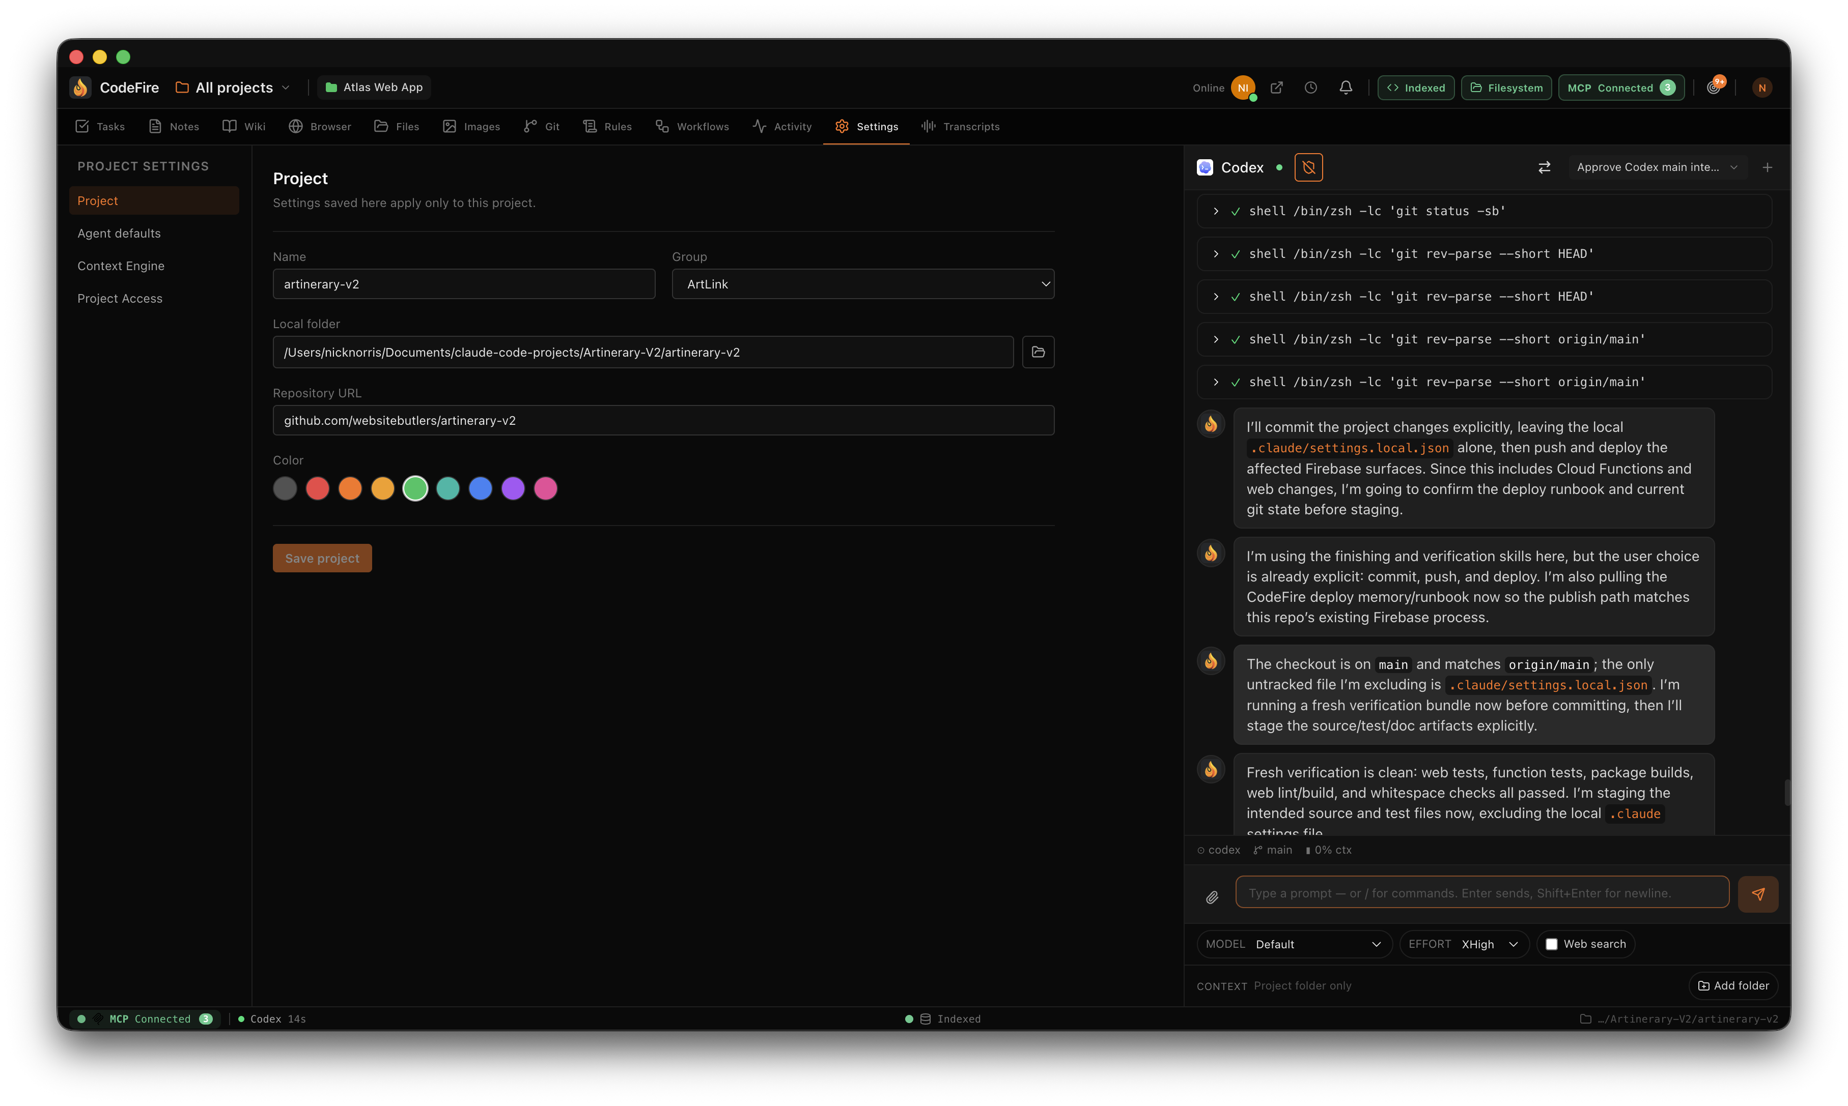1848x1106 pixels.
Task: Click the Add folder button
Action: [1733, 985]
